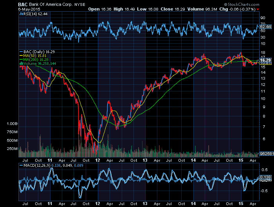Click year 13 on MACD panel time axis
Viewport: 274px width, 207px height.
pyautogui.click(x=145, y=203)
